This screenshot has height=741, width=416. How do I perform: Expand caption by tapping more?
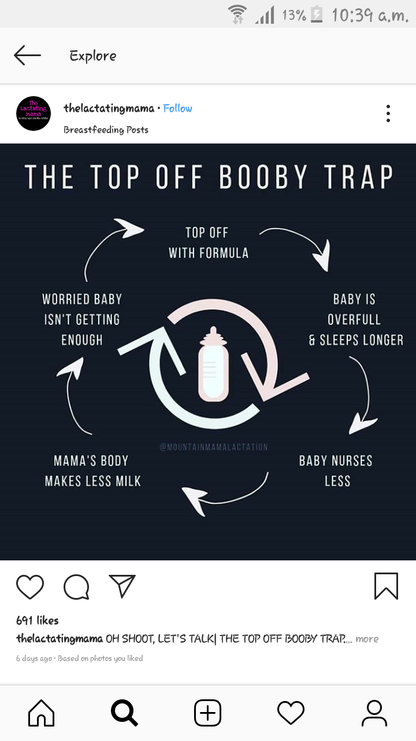[x=367, y=639]
